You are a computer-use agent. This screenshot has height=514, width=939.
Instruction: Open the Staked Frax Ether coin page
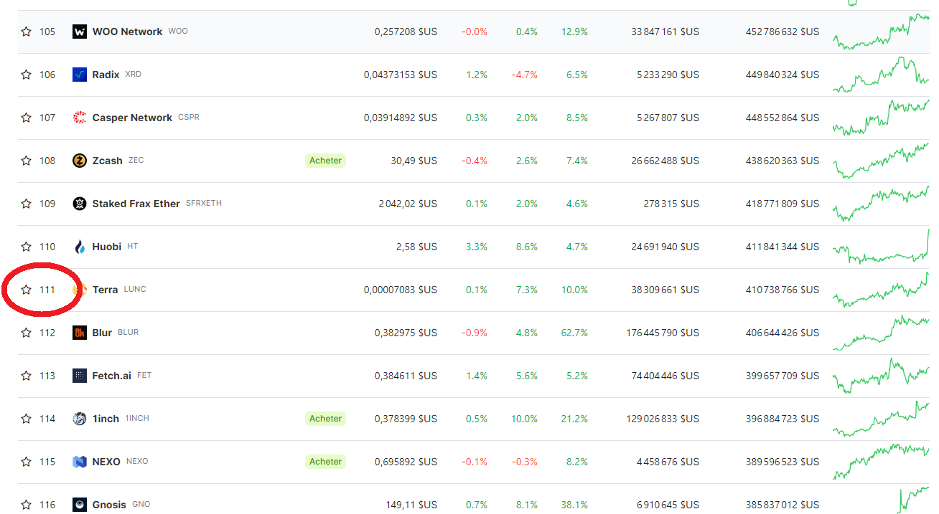pyautogui.click(x=136, y=204)
